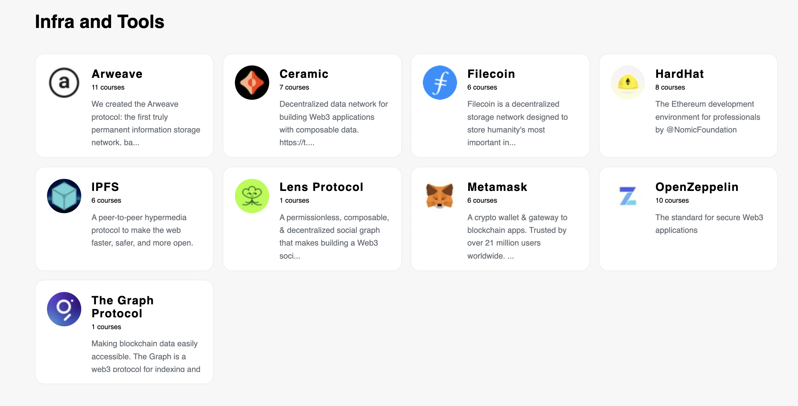Open the IPFS title
Screen dimensions: 798x406
point(105,187)
